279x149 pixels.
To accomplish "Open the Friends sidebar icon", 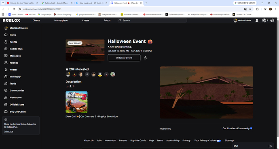I will click(x=6, y=63).
